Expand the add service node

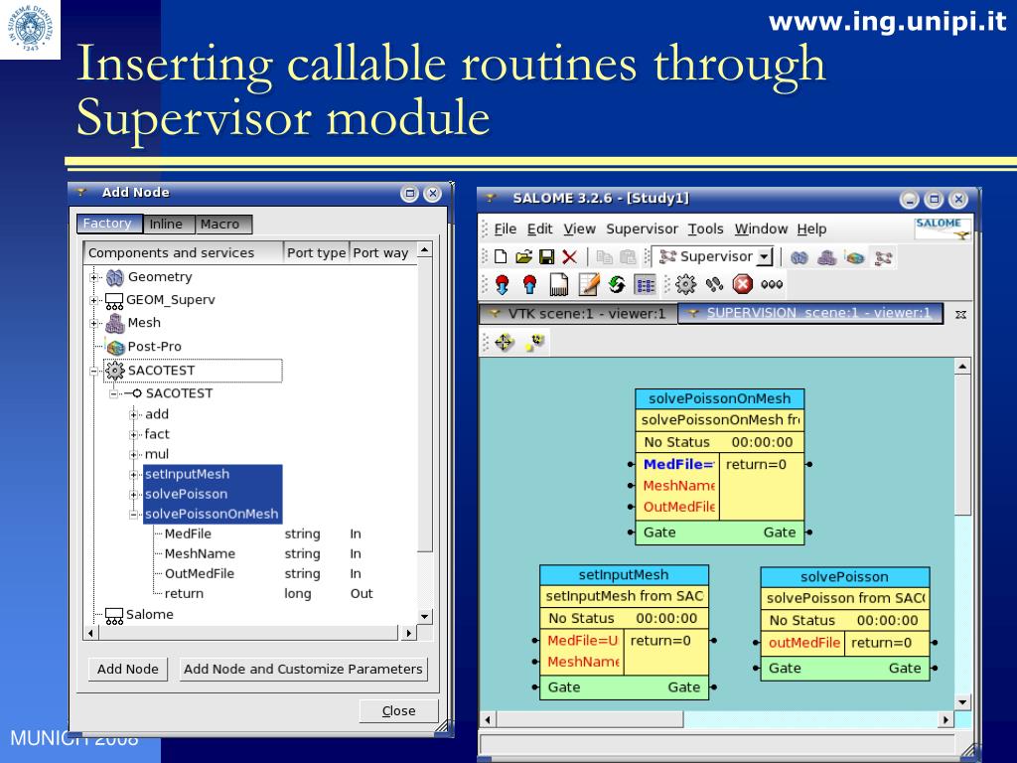[x=134, y=414]
